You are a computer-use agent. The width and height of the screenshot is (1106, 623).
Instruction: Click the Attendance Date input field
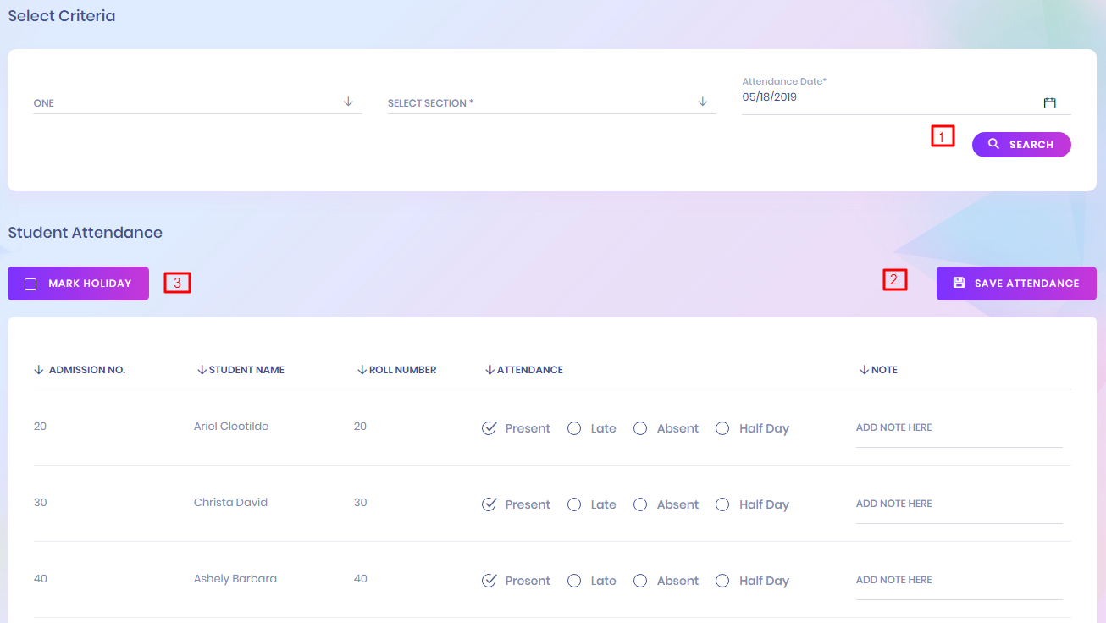[889, 97]
